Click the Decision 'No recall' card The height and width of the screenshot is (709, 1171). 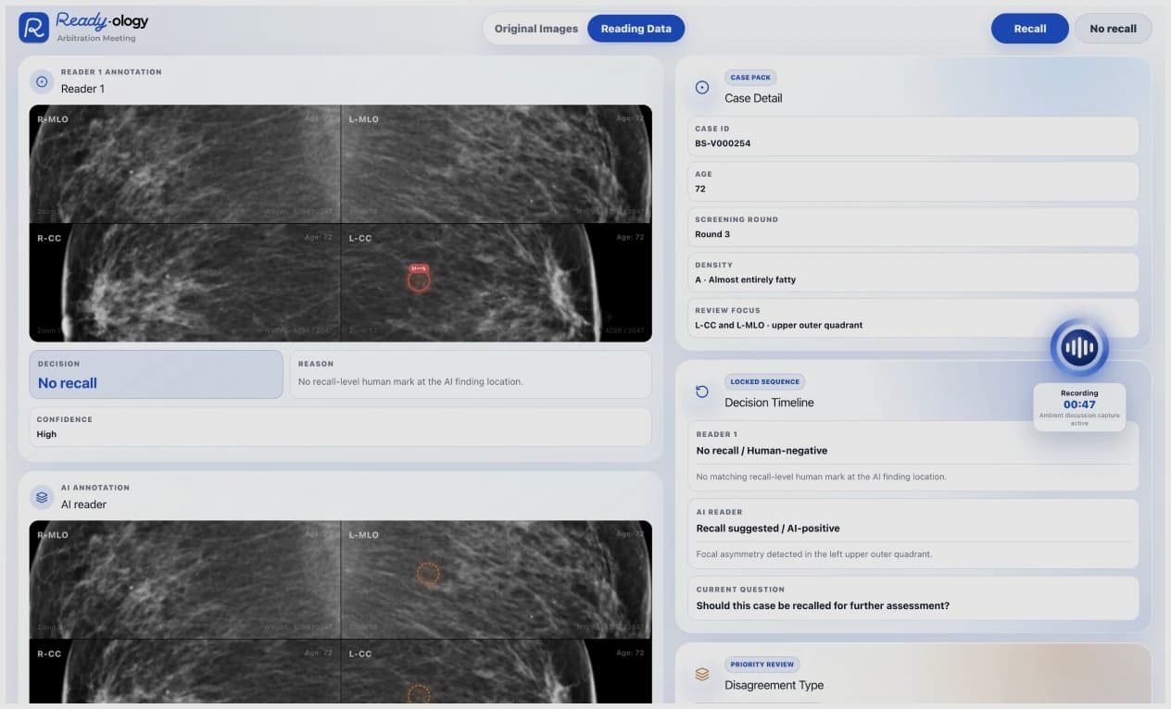coord(157,374)
